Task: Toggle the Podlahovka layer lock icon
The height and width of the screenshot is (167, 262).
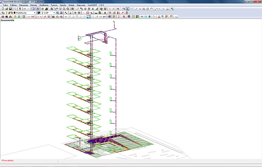Action: (x=9, y=13)
